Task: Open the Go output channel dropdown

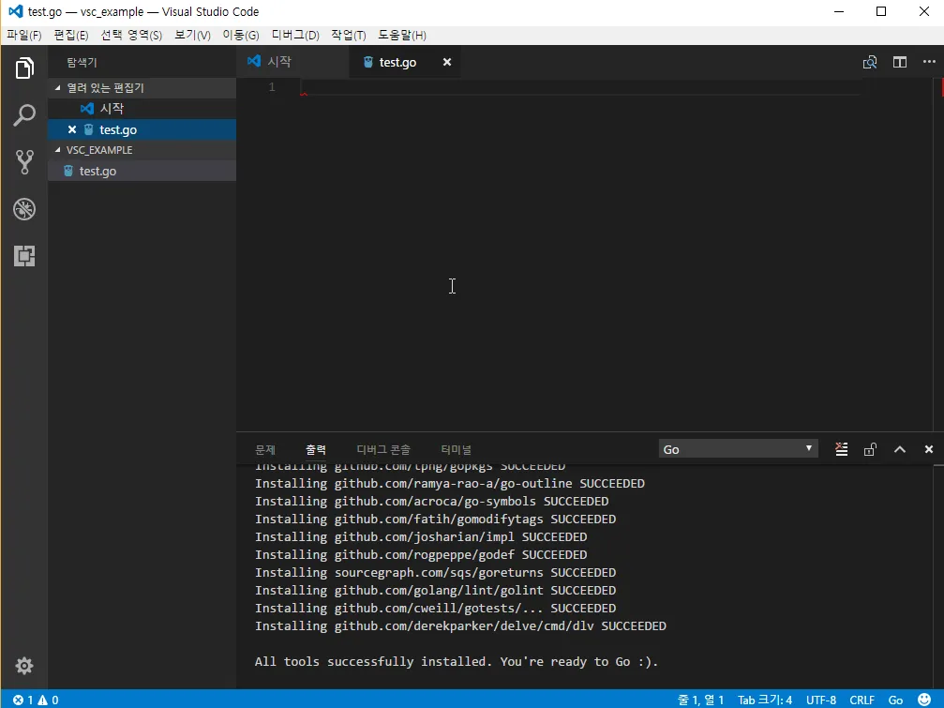Action: (x=738, y=449)
